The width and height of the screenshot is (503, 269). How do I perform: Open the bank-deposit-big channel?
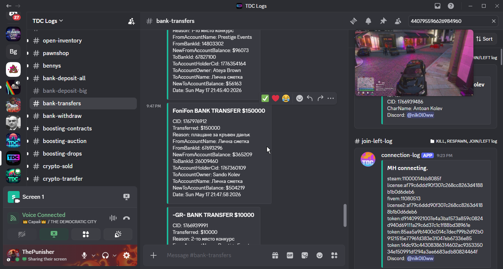coord(83,91)
